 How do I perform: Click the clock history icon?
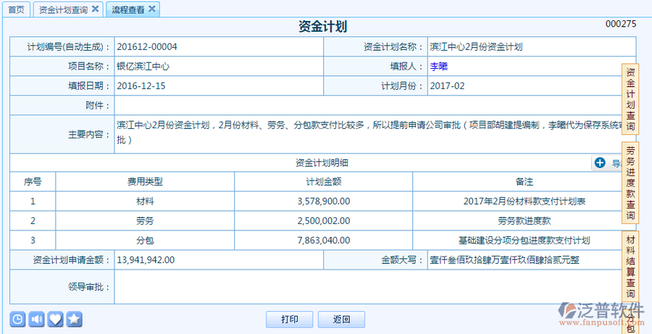point(17,319)
